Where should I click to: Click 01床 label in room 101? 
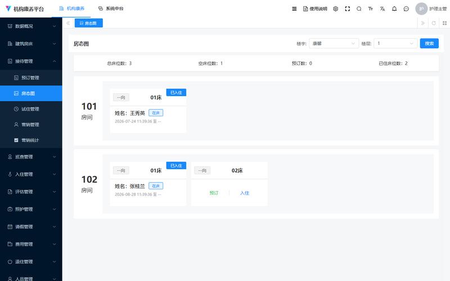click(156, 97)
